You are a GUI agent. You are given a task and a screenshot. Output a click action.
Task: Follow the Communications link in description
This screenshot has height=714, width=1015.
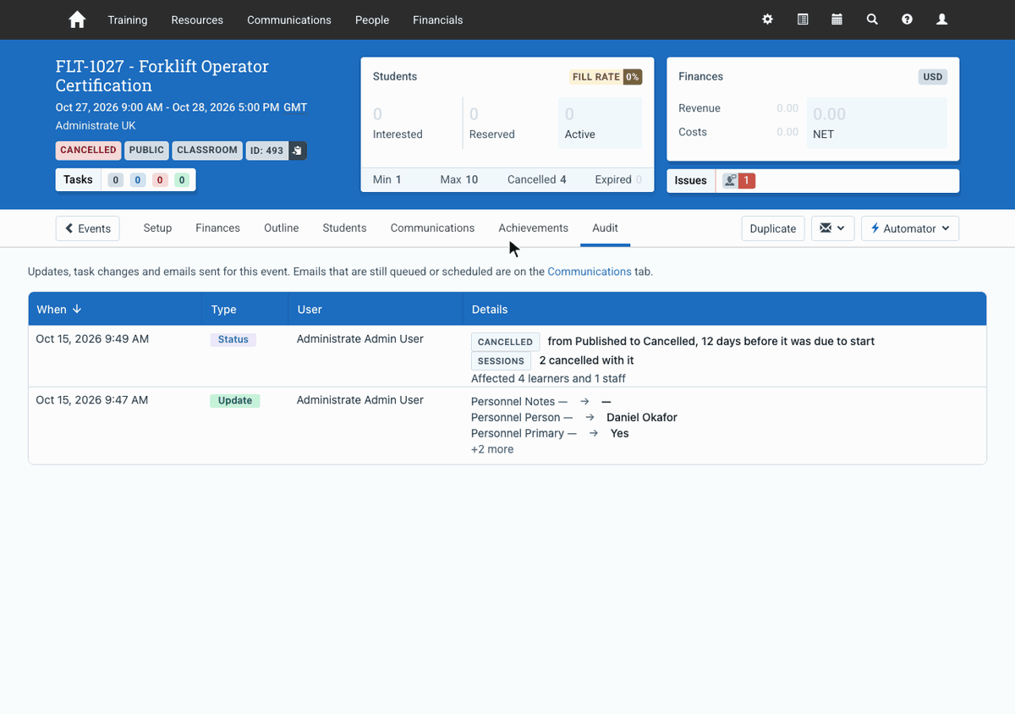590,272
